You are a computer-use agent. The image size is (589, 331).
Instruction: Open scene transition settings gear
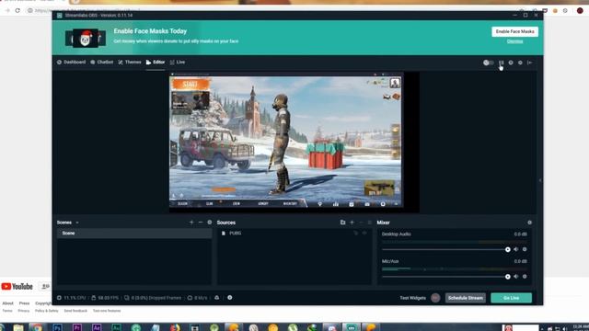[210, 223]
